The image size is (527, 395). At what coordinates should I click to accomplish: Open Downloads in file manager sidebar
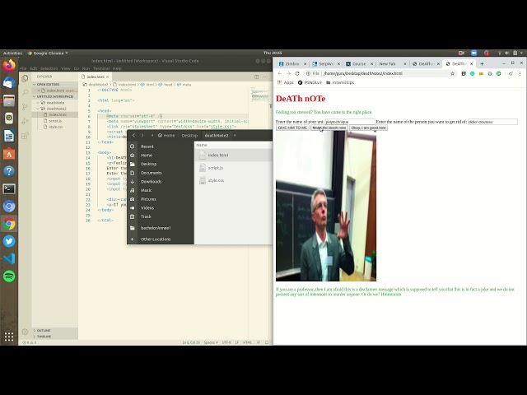point(151,182)
